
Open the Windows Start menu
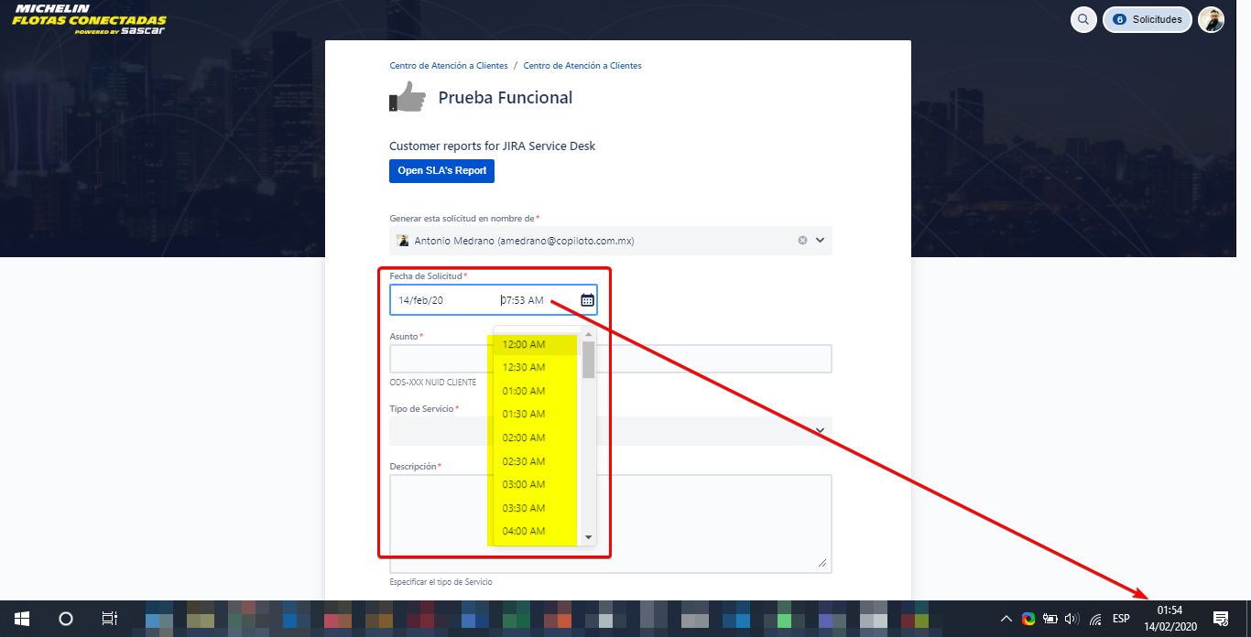click(22, 619)
